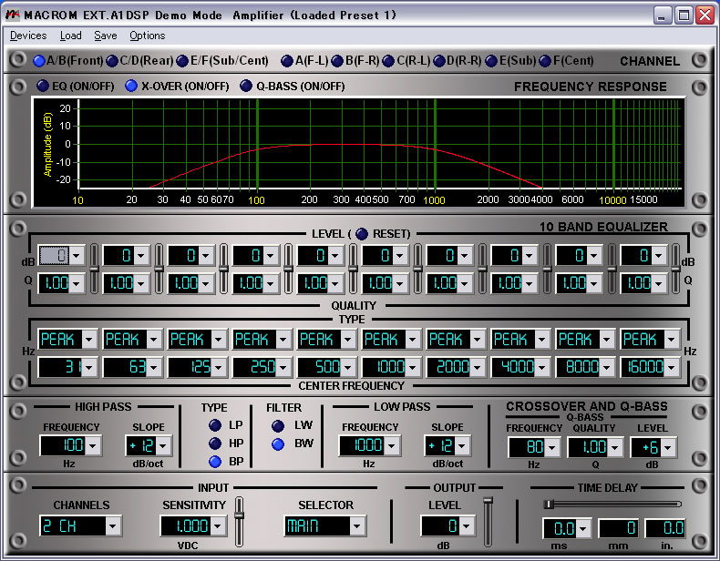Select LP crossover type
Screen dimensions: 720x561
click(215, 425)
